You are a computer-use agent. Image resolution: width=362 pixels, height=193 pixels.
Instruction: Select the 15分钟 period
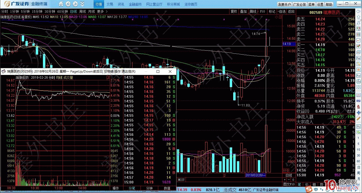click(37, 12)
